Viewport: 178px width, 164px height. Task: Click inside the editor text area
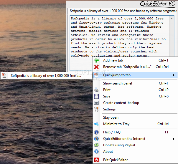pos(119,37)
